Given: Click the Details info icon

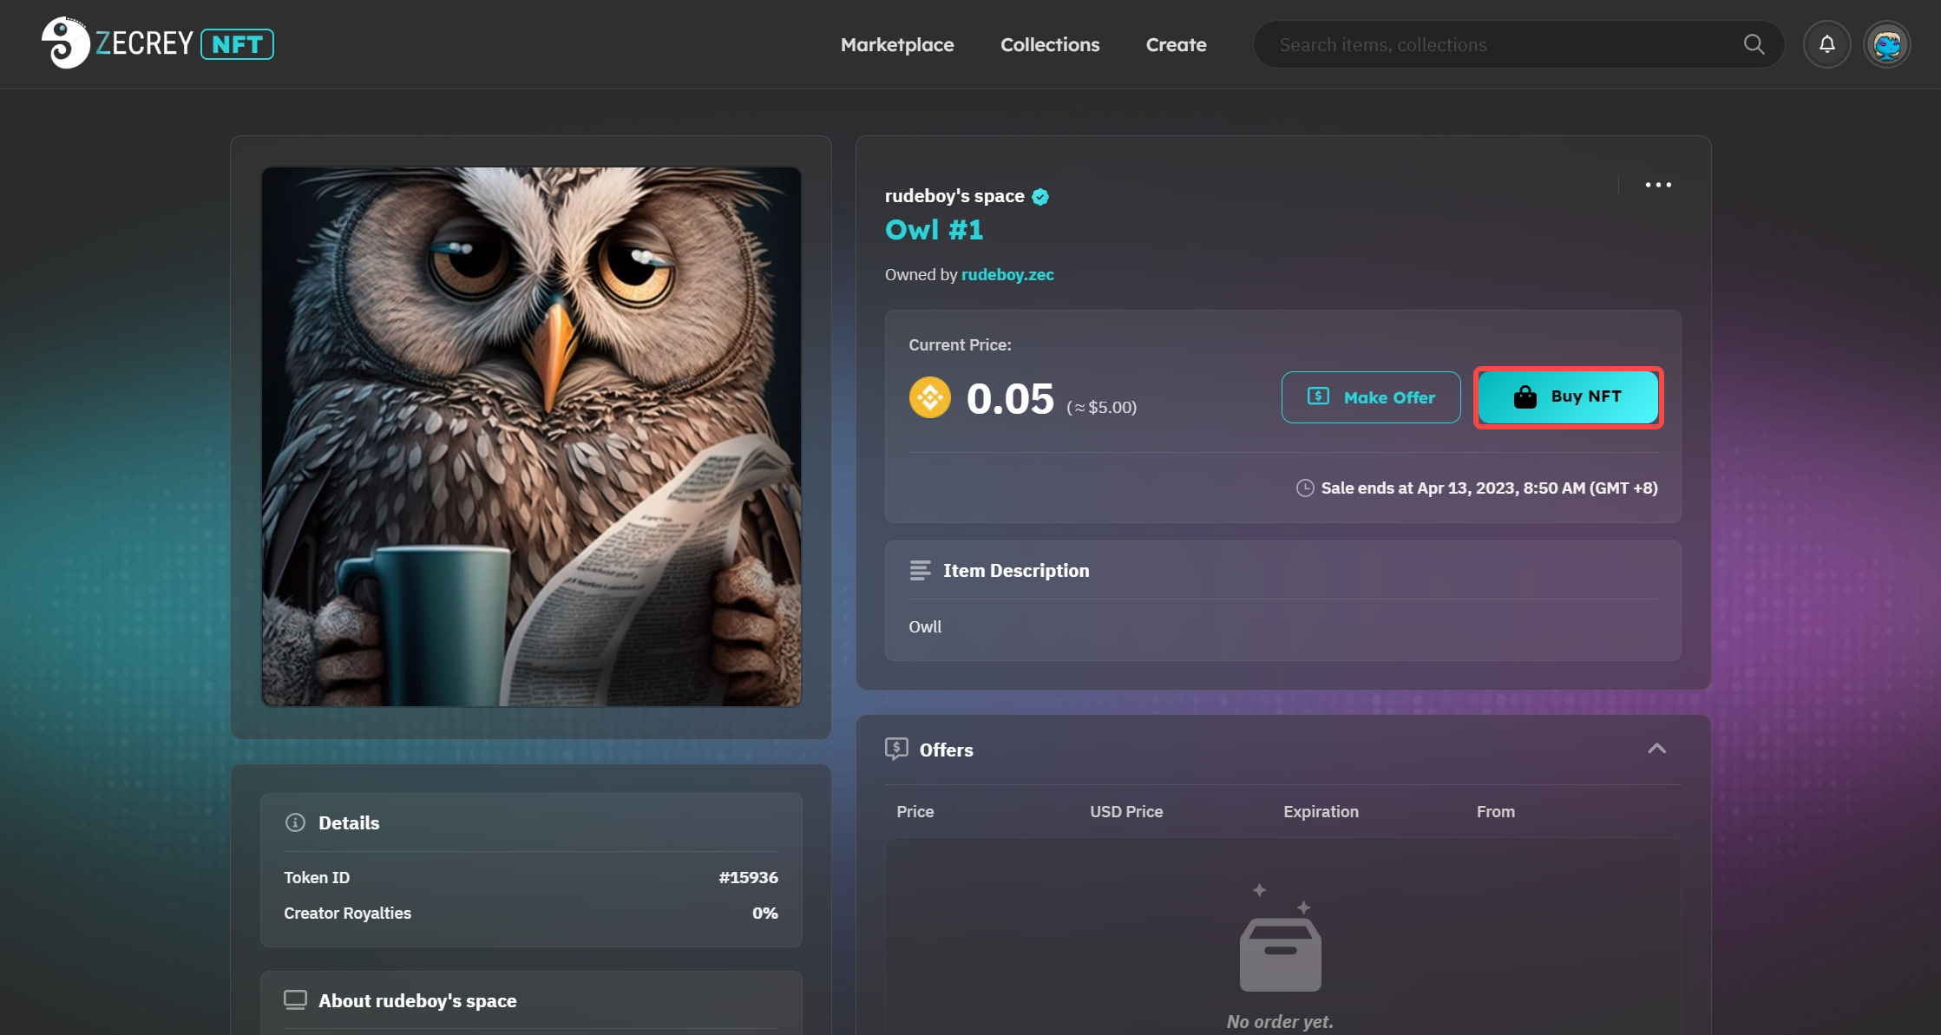Looking at the screenshot, I should (x=295, y=822).
